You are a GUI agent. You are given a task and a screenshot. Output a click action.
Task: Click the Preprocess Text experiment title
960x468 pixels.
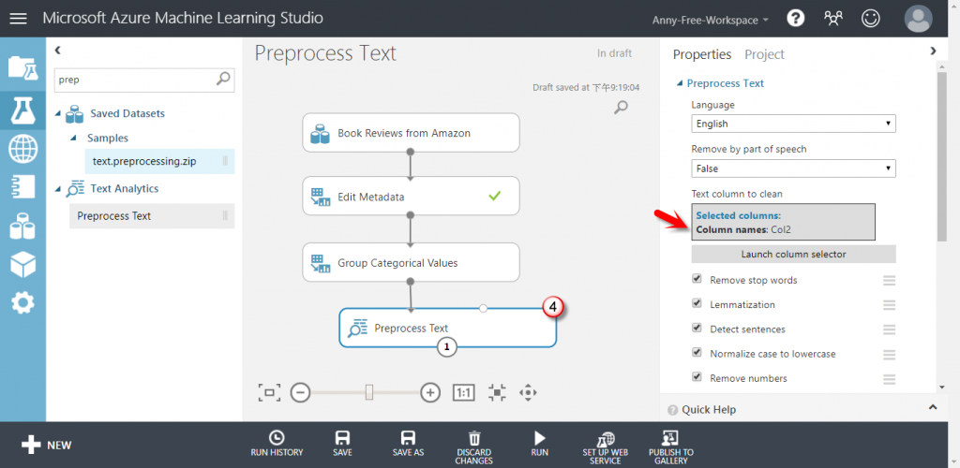click(325, 53)
